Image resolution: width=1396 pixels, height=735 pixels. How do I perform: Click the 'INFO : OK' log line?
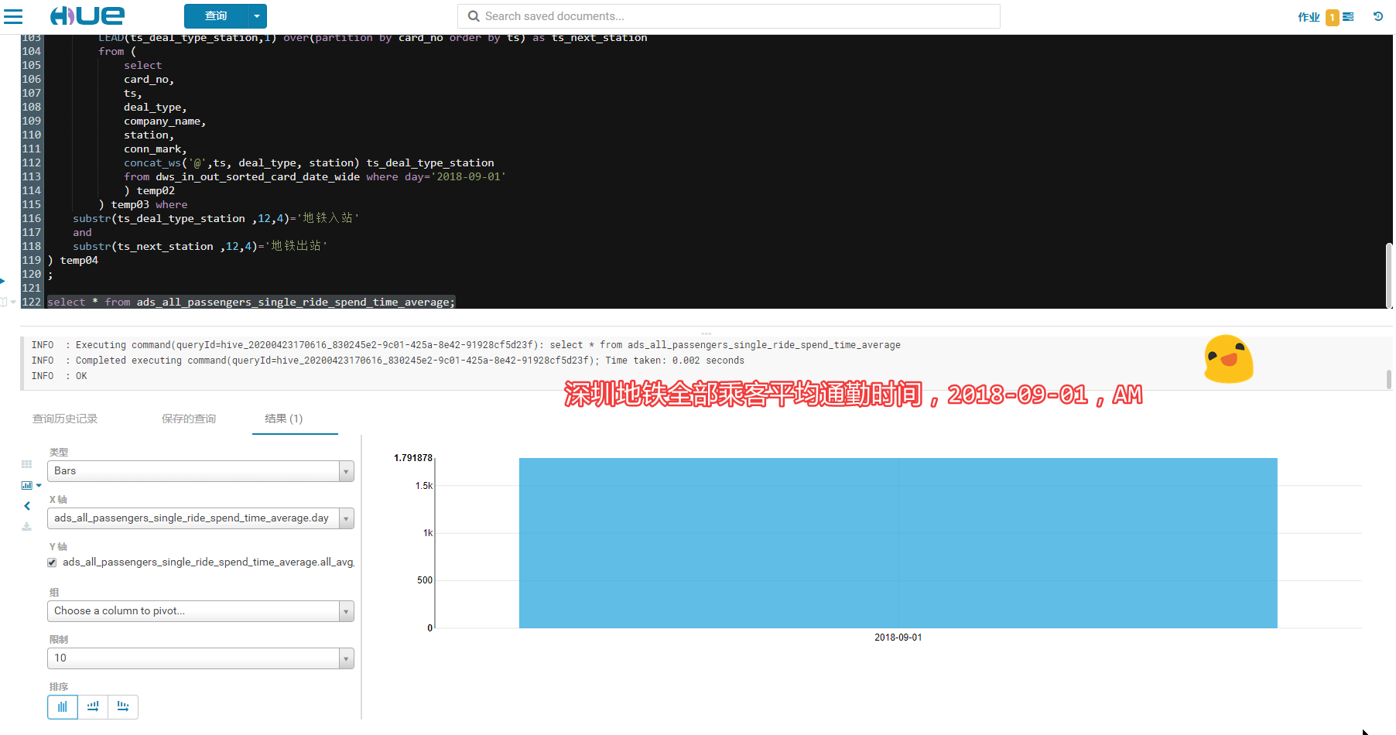pos(60,376)
